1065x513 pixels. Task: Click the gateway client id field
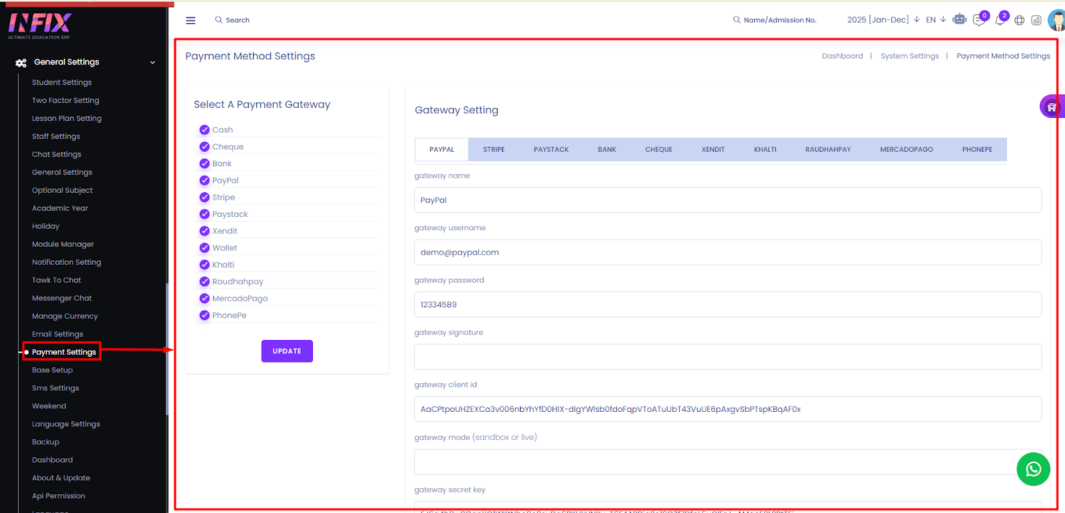click(728, 409)
